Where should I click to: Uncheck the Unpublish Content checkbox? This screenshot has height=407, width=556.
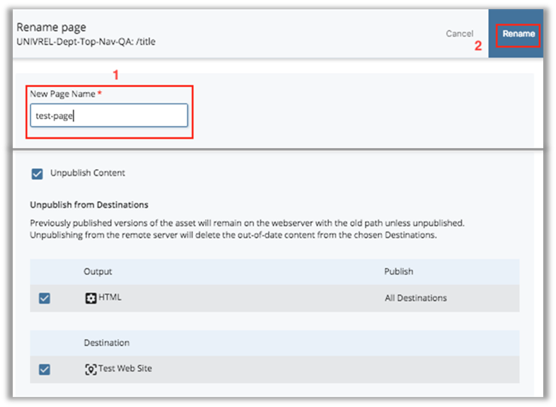[37, 173]
